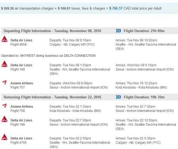This screenshot has height=149, width=178.
Task: Click the Flight Duration 19h 35m label
Action: click(x=144, y=97)
